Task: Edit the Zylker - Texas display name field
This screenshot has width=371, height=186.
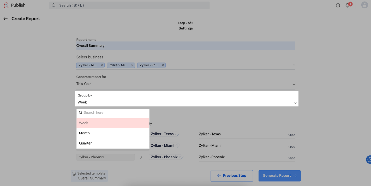Action: click(x=247, y=134)
